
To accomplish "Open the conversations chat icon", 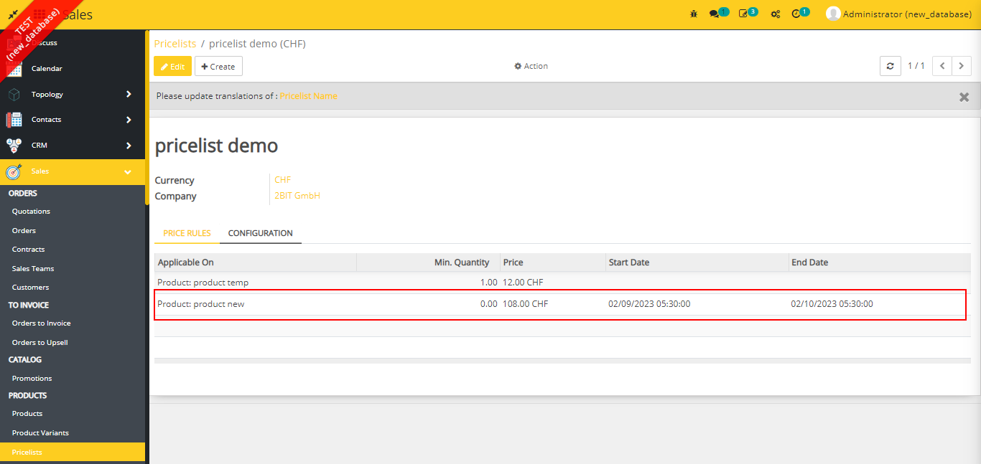I will [715, 14].
